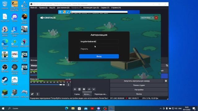Remove selected source with trash icon
The height and width of the screenshot is (111, 198).
click(x=79, y=89)
